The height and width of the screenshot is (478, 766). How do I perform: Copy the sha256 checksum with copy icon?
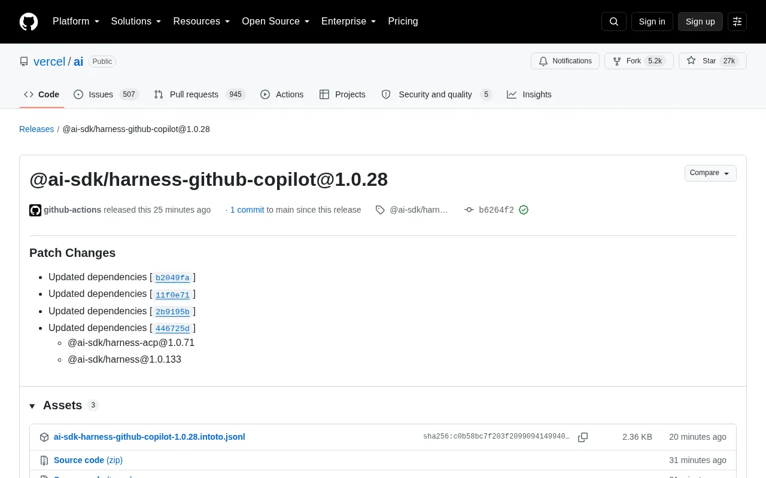coord(583,437)
